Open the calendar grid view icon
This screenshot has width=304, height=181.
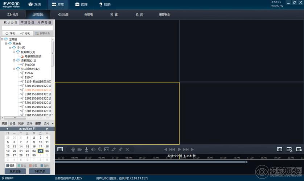tap(60, 149)
